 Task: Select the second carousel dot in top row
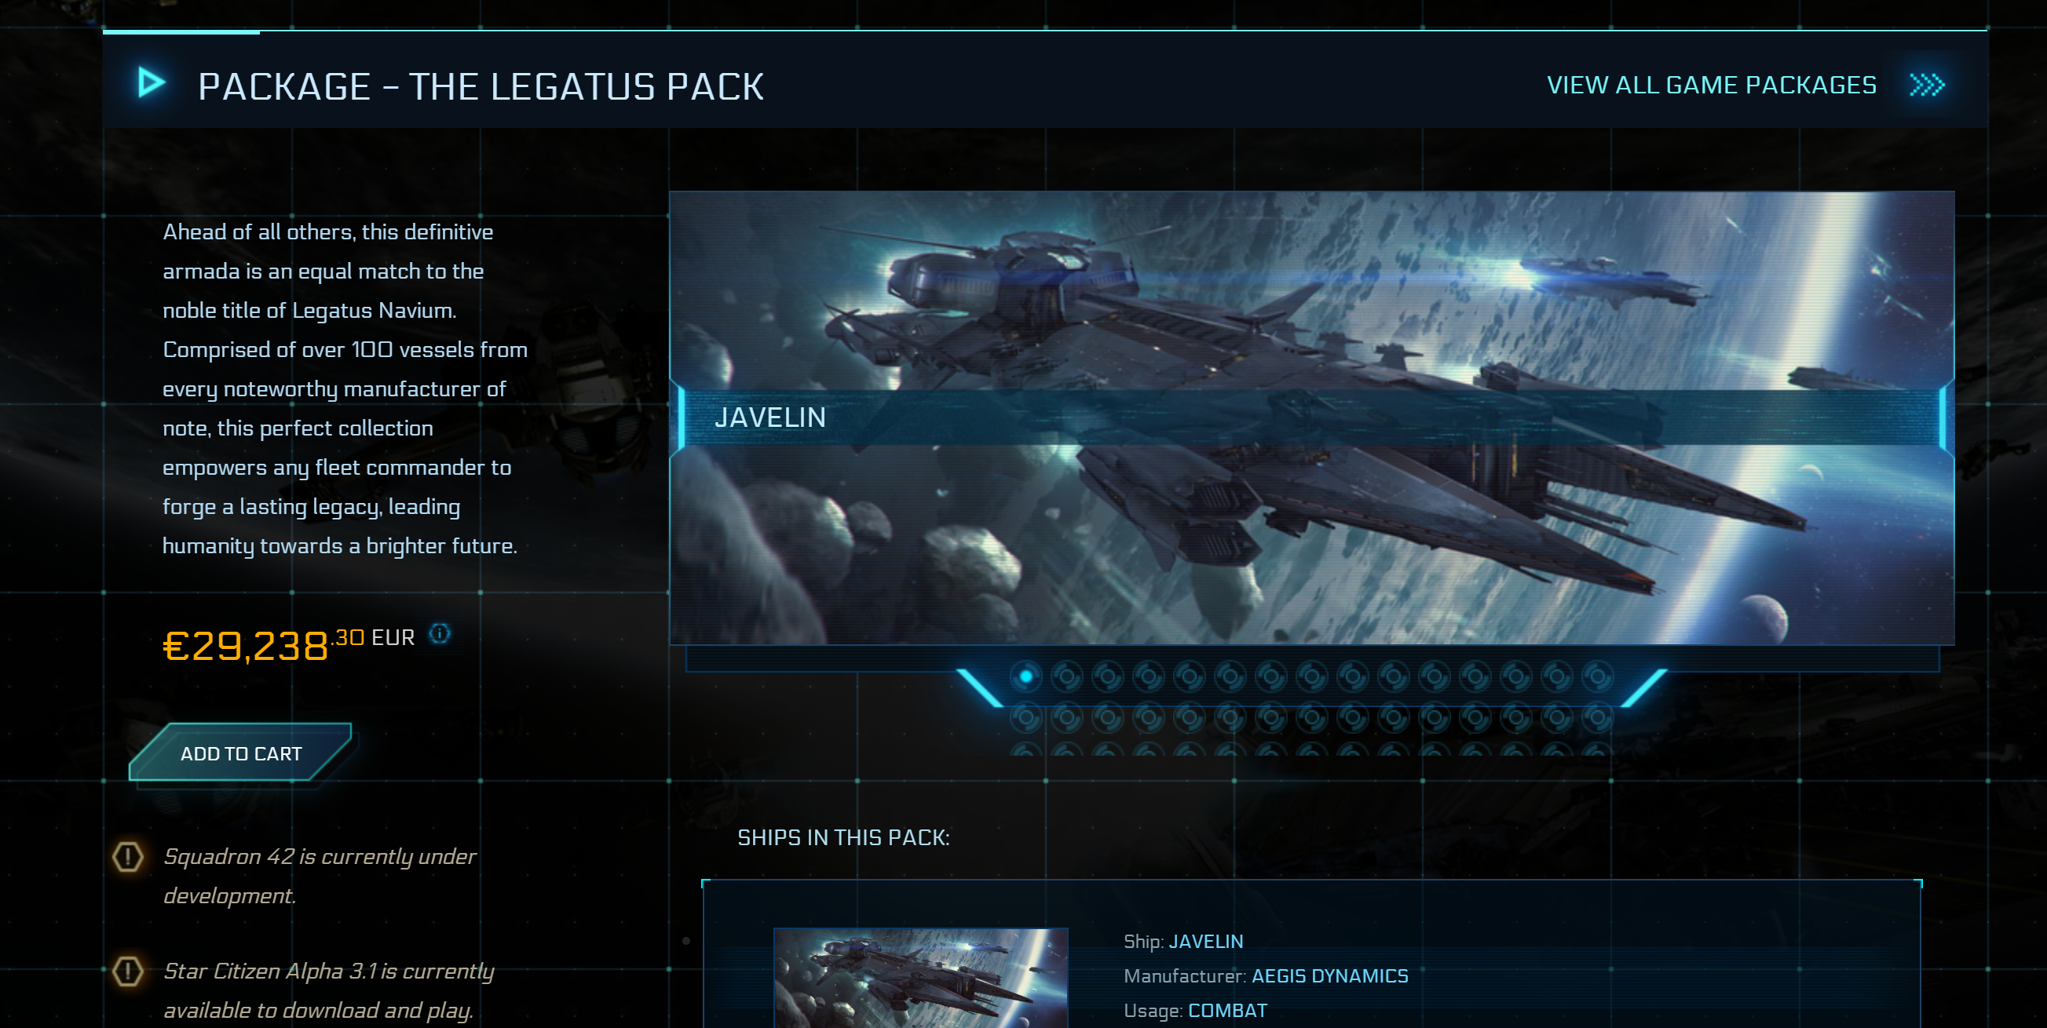[x=1067, y=676]
